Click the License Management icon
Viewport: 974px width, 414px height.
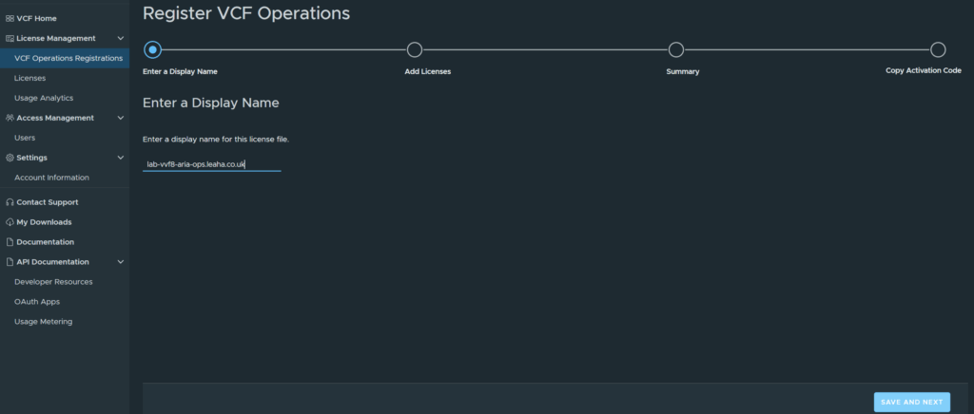point(10,38)
